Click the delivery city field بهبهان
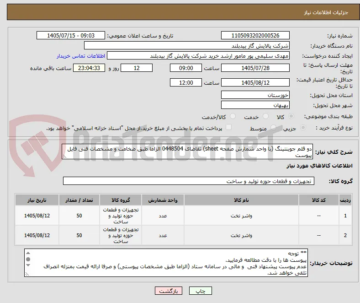 click(255, 105)
